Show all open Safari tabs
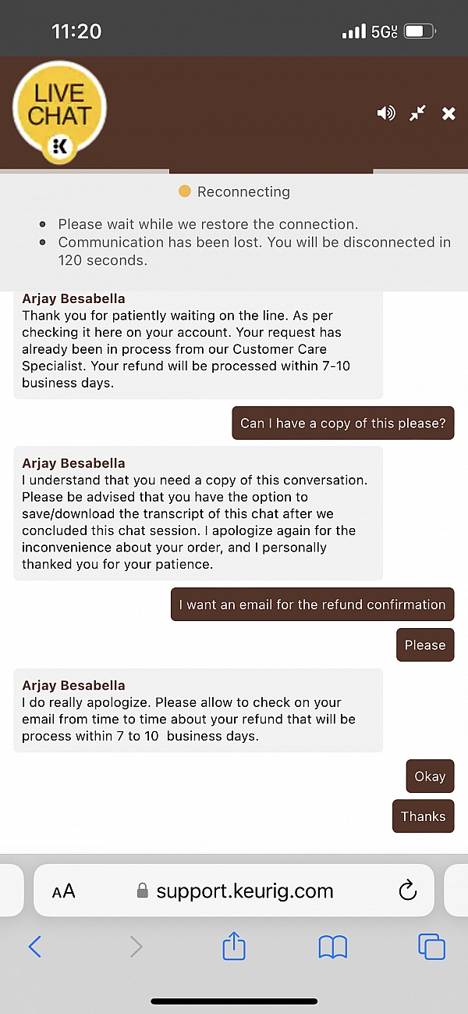 pyautogui.click(x=431, y=946)
